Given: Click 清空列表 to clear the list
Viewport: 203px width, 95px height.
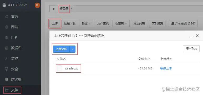Looking at the screenshot, I should point(191,49).
